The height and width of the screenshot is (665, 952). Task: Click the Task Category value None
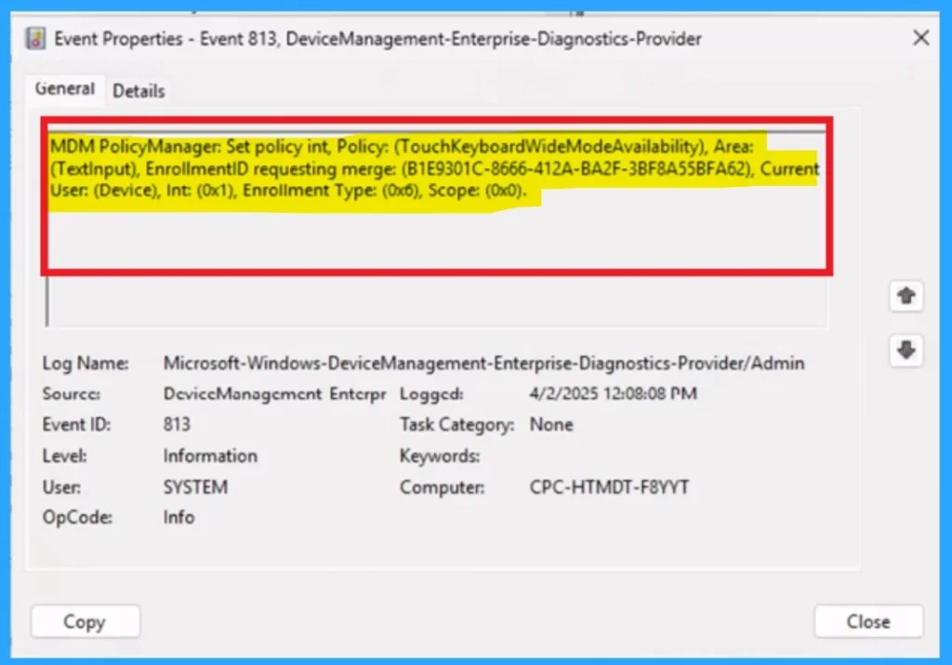click(551, 424)
